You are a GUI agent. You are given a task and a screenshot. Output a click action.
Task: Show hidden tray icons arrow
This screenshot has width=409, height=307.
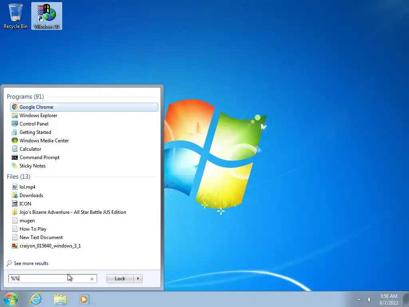coord(359,299)
